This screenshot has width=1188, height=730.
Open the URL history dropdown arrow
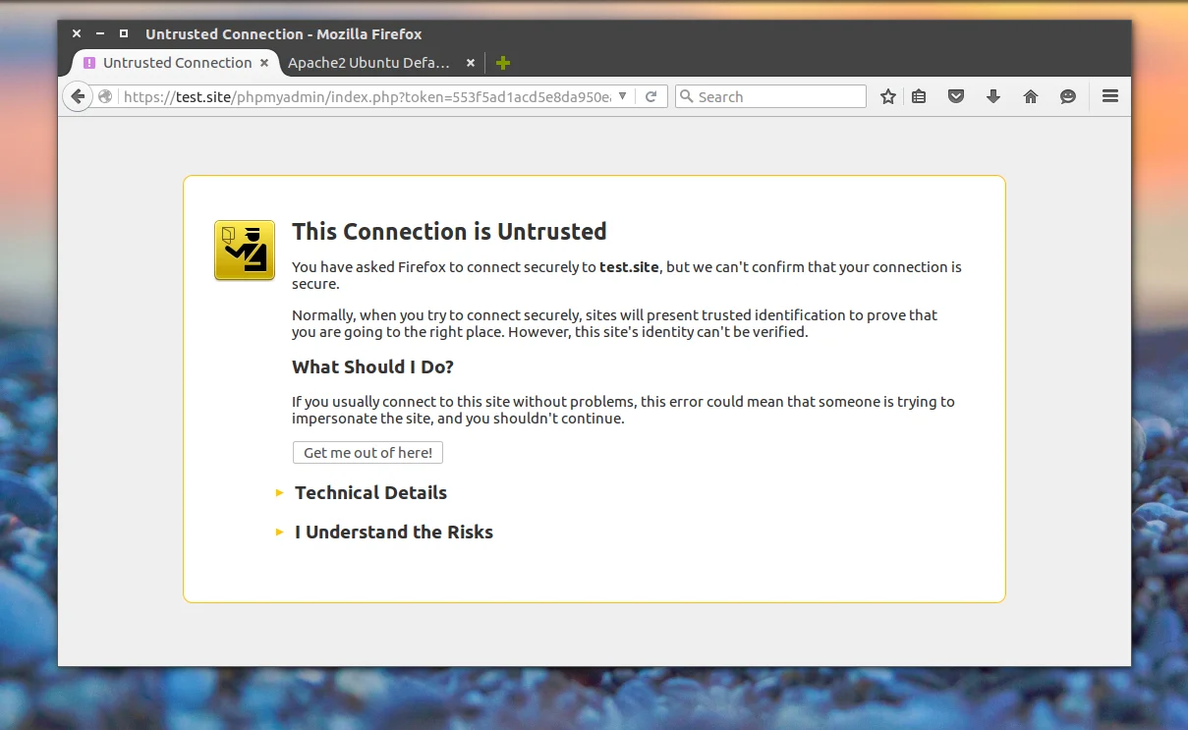(x=622, y=96)
